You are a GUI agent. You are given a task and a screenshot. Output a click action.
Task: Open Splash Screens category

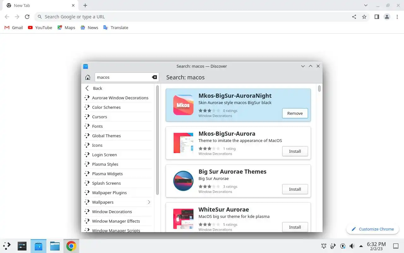[118, 183]
